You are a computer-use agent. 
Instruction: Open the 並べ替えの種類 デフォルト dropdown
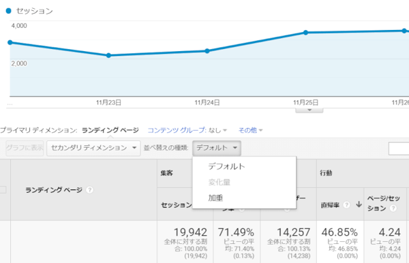click(217, 148)
